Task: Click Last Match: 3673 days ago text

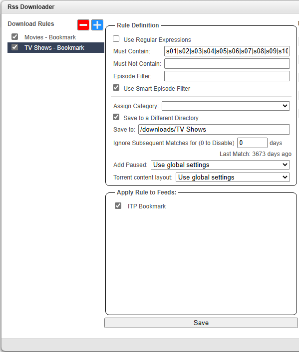Action: [x=256, y=154]
